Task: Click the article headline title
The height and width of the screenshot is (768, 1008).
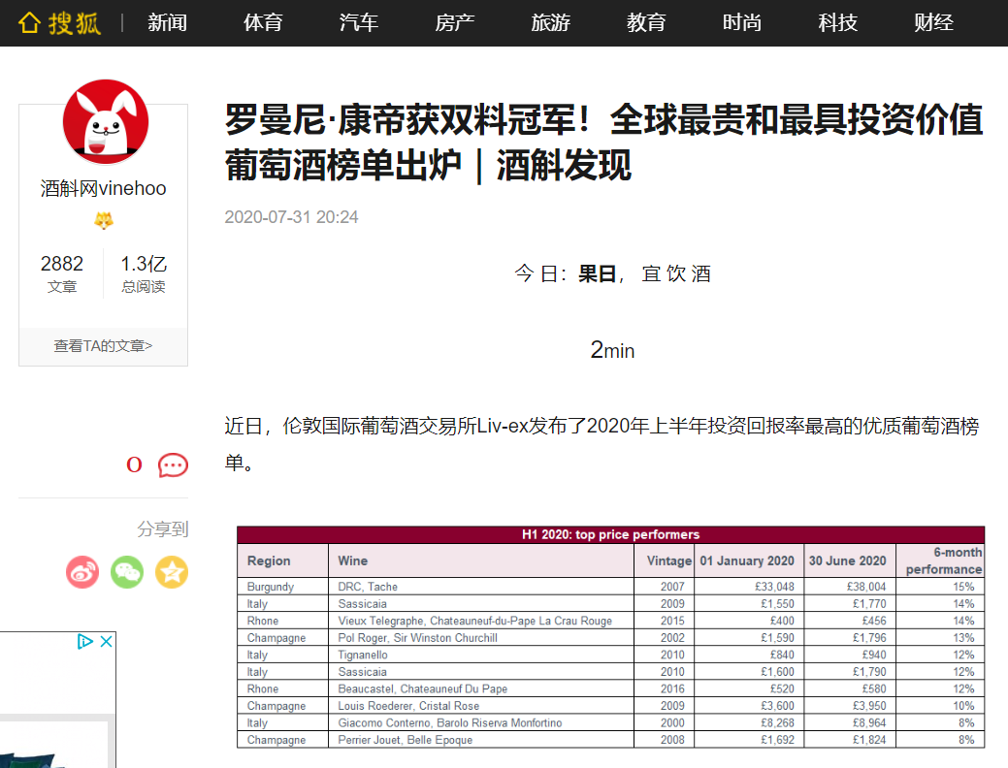Action: pyautogui.click(x=603, y=142)
